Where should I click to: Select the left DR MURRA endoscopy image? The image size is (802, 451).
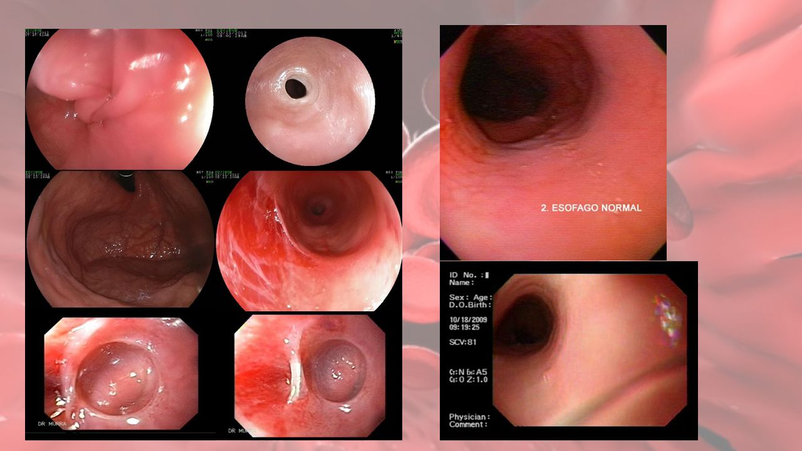point(121,374)
